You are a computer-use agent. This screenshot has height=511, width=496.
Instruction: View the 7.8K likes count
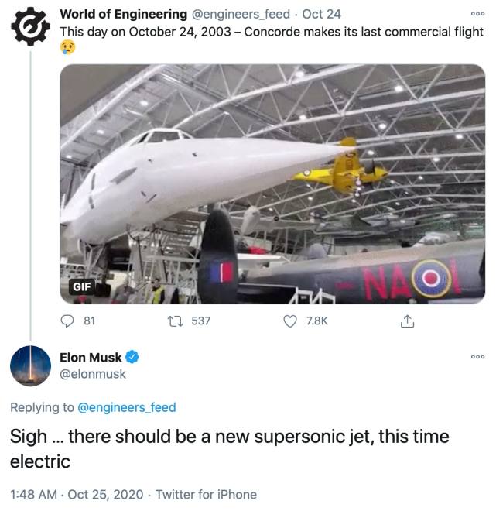pos(317,321)
